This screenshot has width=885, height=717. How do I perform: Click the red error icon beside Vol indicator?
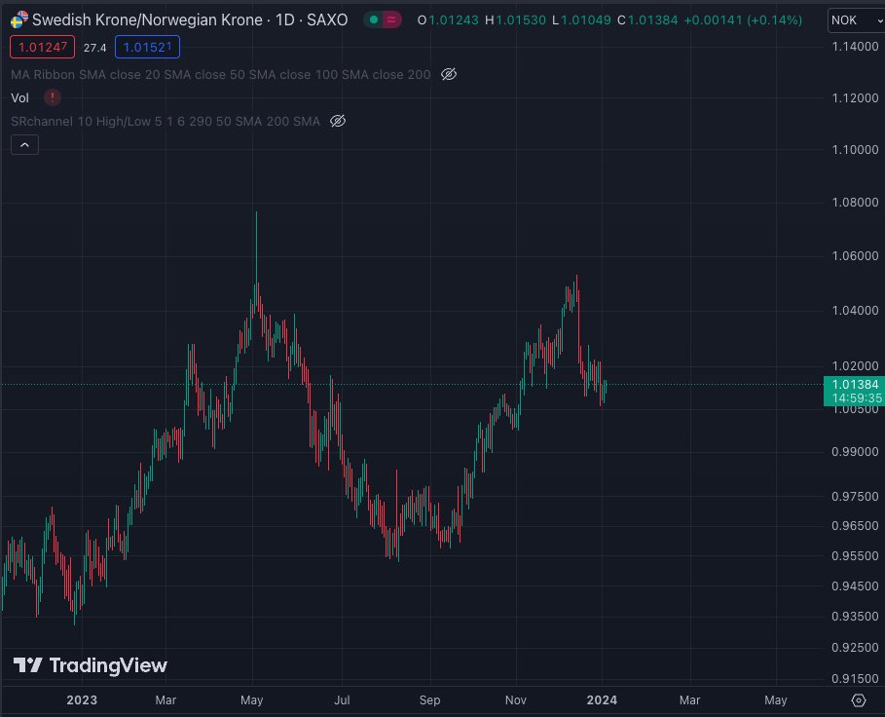pos(51,97)
